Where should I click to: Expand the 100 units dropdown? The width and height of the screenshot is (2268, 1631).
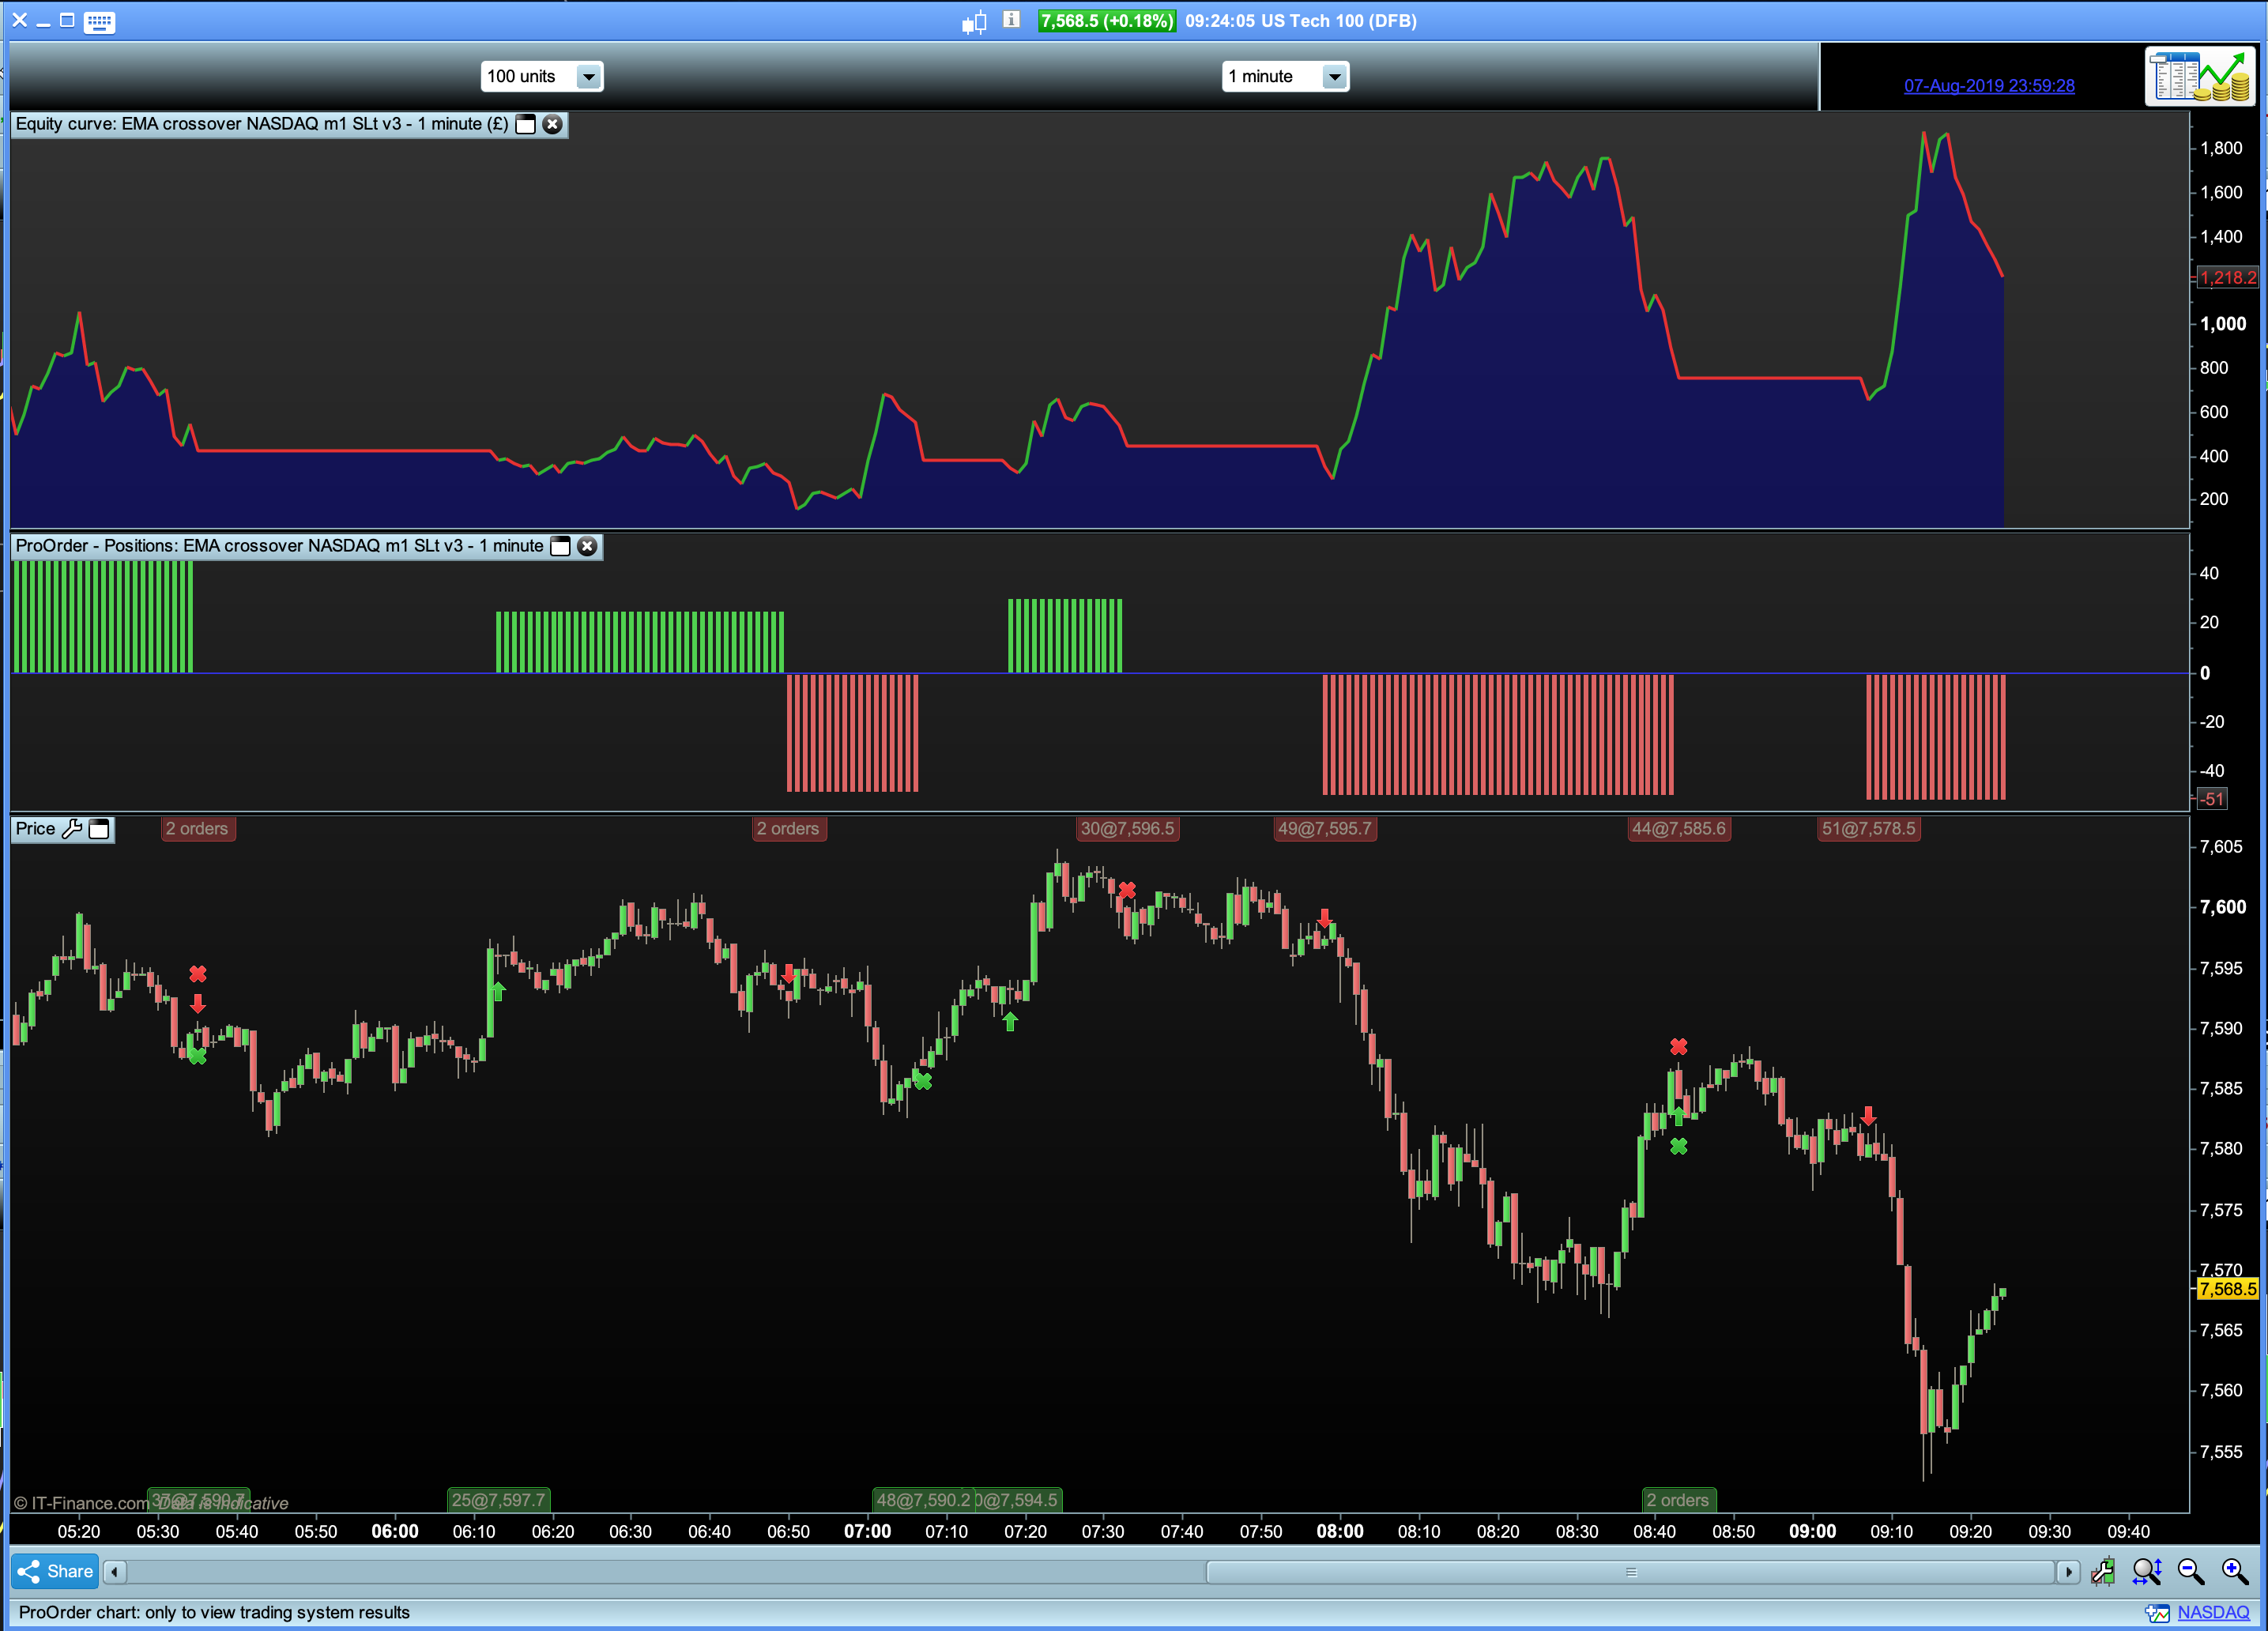point(588,77)
